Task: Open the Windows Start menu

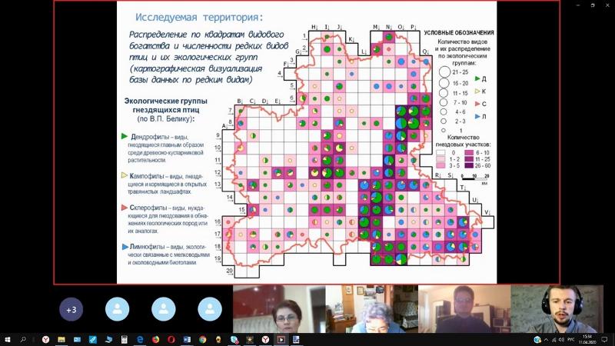Action: click(x=6, y=339)
